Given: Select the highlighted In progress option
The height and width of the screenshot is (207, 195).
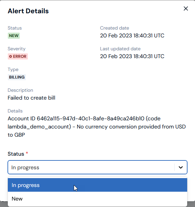Looking at the screenshot, I should [x=97, y=185].
